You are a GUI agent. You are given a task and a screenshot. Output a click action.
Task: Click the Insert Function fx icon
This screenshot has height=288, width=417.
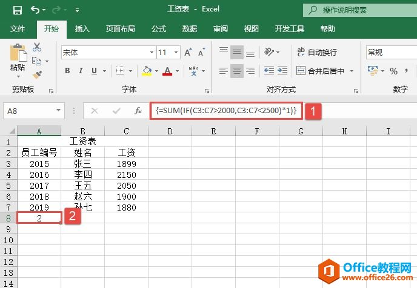(138, 111)
